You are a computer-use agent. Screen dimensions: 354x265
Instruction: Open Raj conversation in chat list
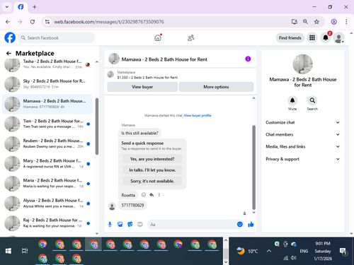pos(47,223)
